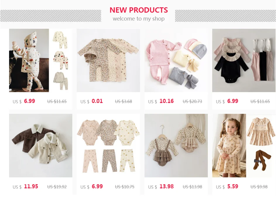Select the US $11.95 jacket price

25,187
